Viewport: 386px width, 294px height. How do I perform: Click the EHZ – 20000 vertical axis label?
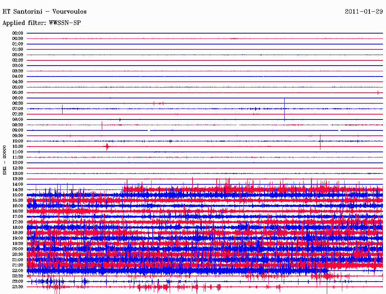pos(5,160)
